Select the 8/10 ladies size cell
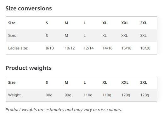Viewport: 164px width, 120px height. pos(50,48)
